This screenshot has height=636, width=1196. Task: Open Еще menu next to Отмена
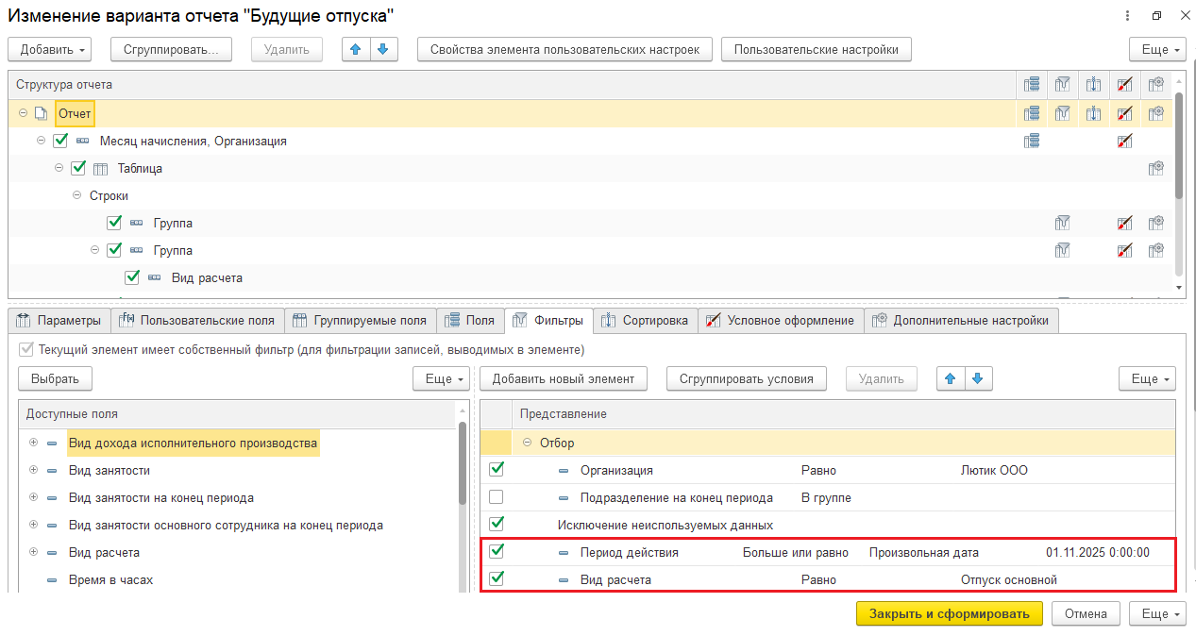pyautogui.click(x=1156, y=613)
